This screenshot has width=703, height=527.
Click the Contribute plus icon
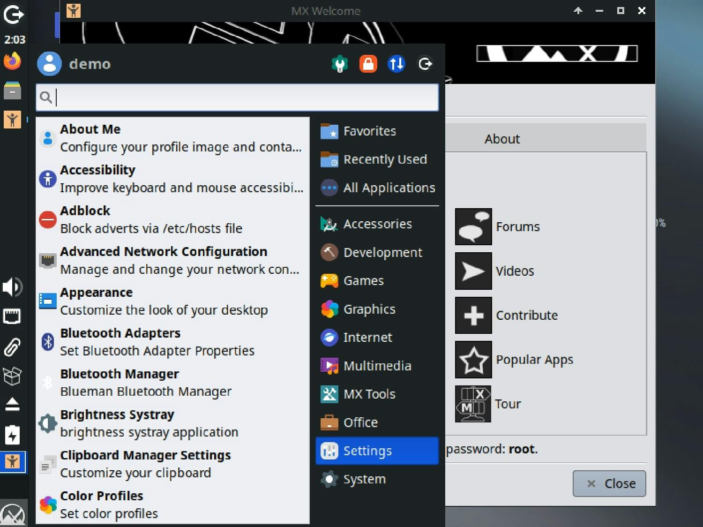coord(473,315)
